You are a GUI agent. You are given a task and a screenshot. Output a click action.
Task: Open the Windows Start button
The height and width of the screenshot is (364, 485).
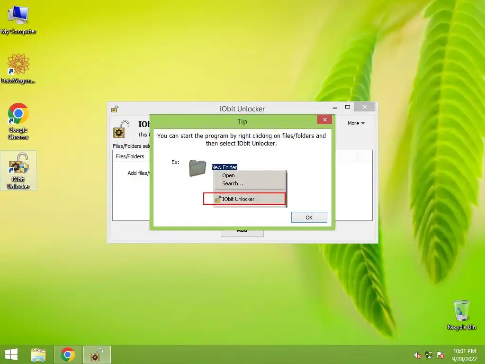pyautogui.click(x=11, y=355)
